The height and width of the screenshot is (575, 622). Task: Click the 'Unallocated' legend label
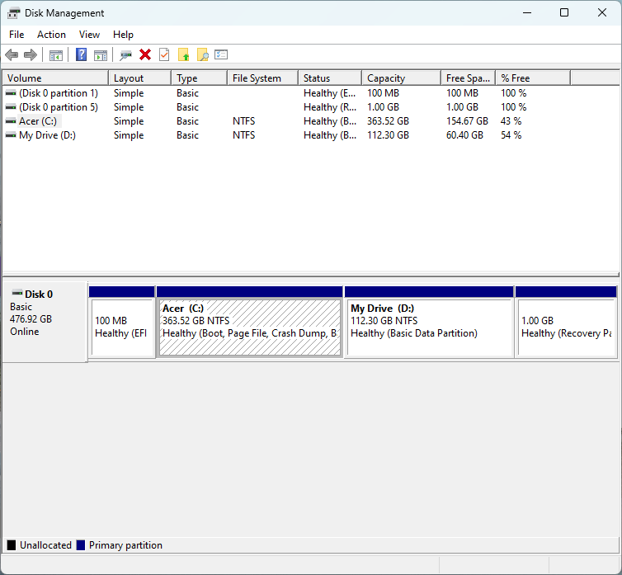(45, 545)
